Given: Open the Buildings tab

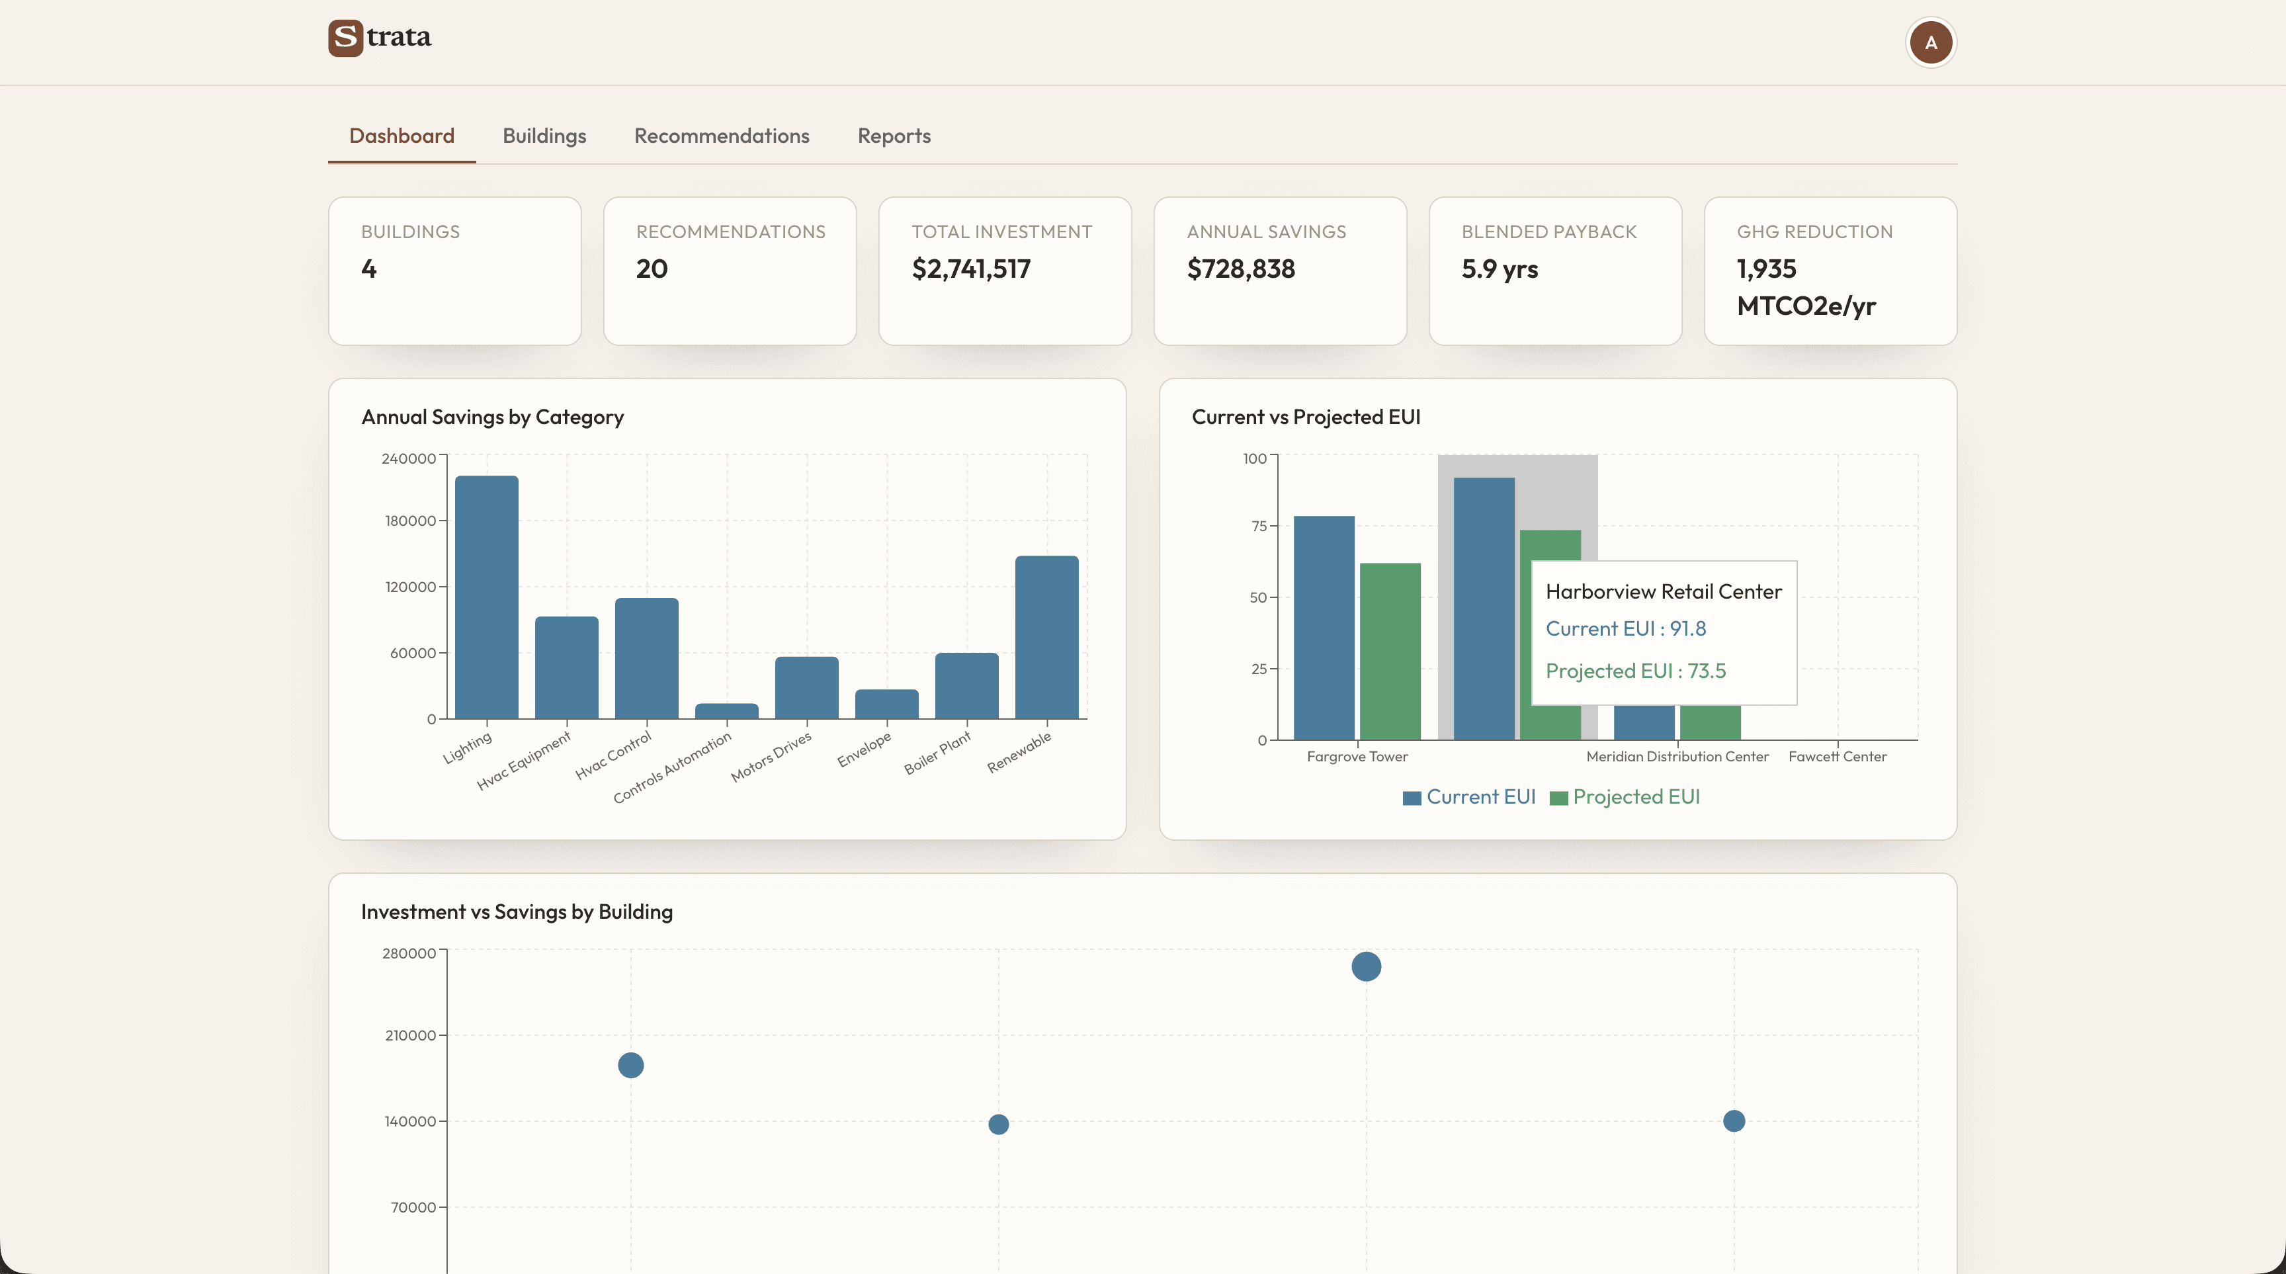Looking at the screenshot, I should point(544,136).
